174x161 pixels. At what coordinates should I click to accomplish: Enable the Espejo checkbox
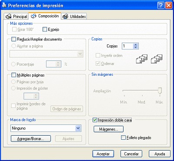45,30
